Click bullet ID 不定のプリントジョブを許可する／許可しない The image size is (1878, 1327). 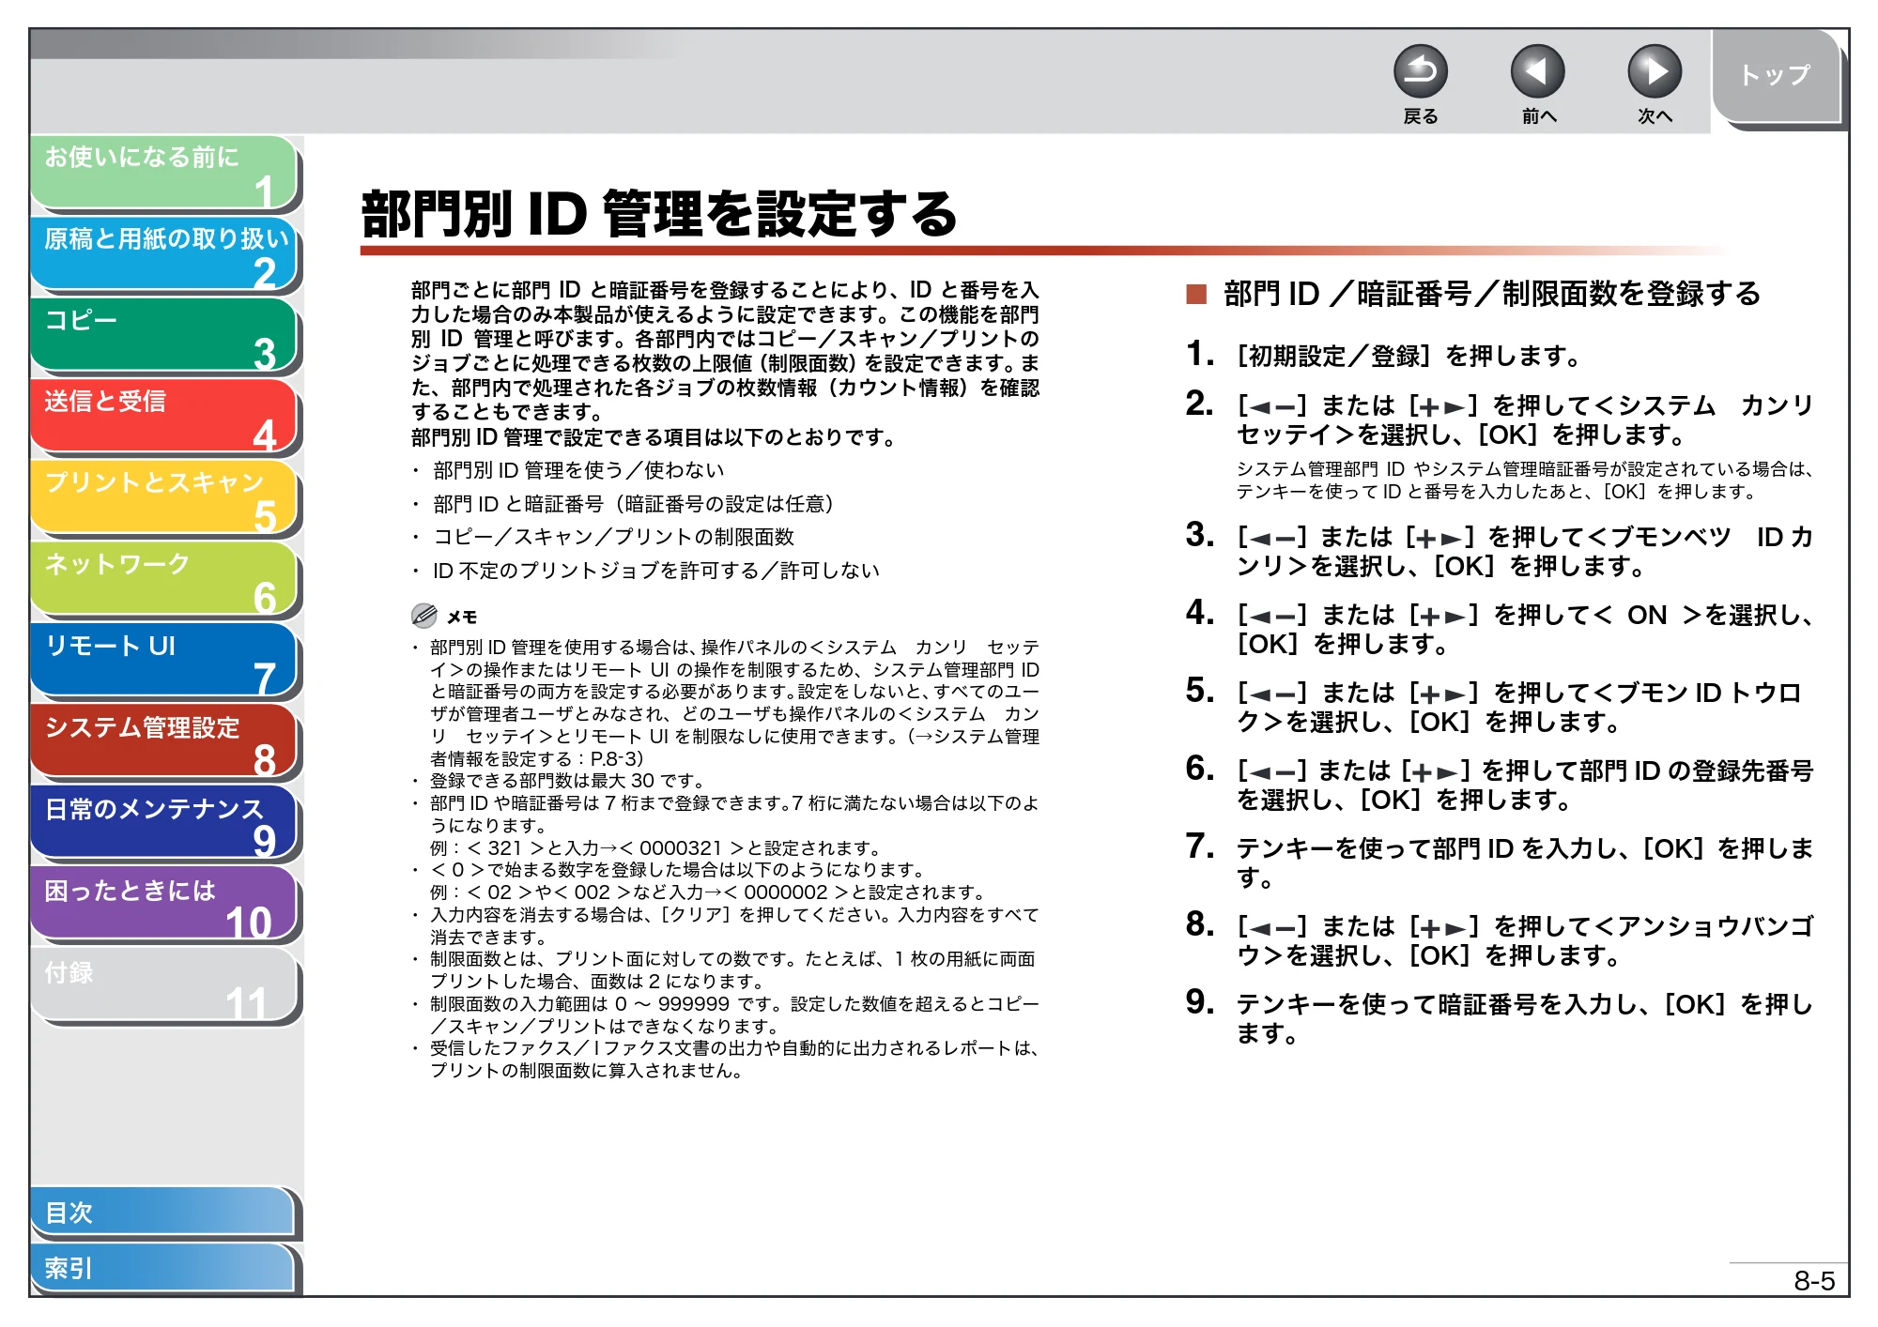655,571
